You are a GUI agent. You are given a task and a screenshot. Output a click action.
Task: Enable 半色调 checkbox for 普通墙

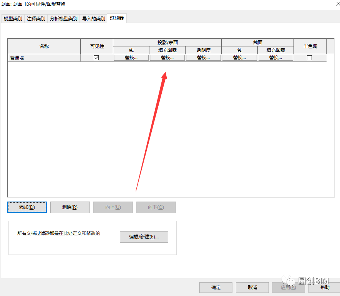click(x=309, y=58)
